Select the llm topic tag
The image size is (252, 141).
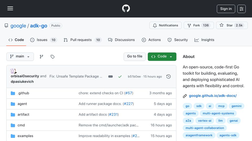click(220, 121)
